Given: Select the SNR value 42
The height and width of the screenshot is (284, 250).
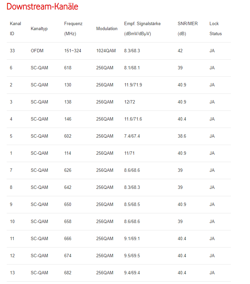Looking at the screenshot, I should (x=180, y=51).
